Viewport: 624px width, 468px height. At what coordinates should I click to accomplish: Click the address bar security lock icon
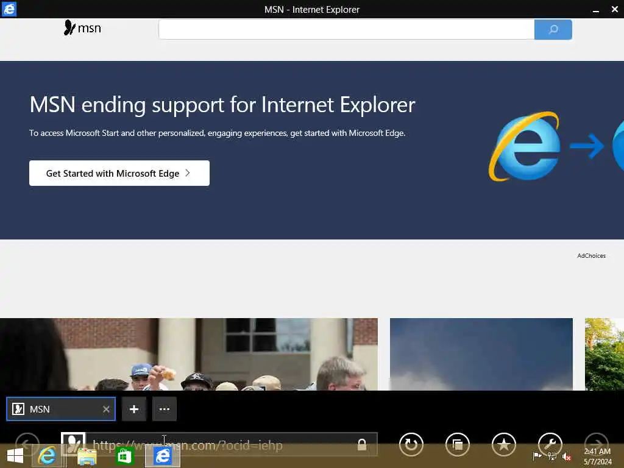coord(362,444)
